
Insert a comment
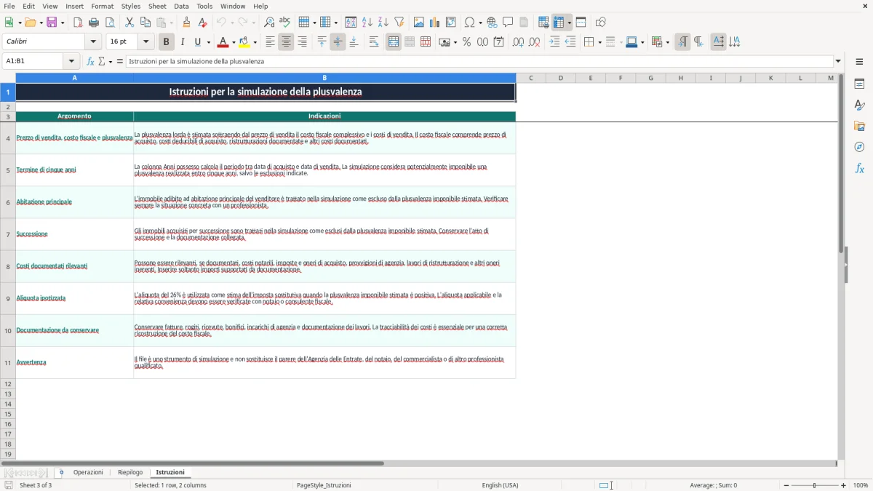pos(508,23)
